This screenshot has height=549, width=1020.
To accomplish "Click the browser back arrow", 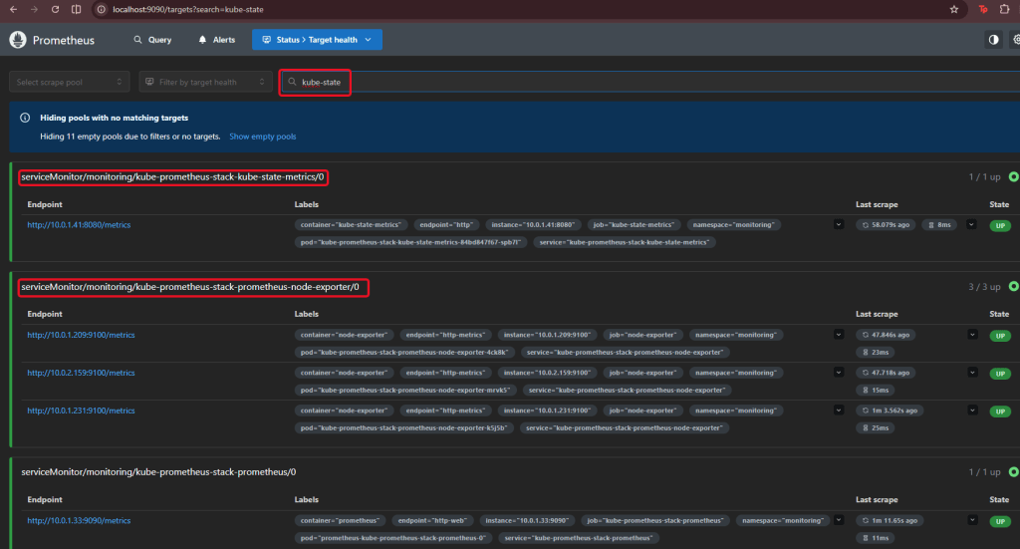I will tap(13, 9).
